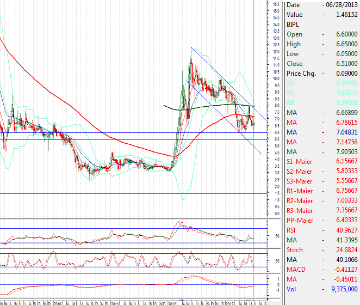Screen dimensions: 360x305
Task: Click the Bollinger Band value 8.24068
Action: (346, 103)
